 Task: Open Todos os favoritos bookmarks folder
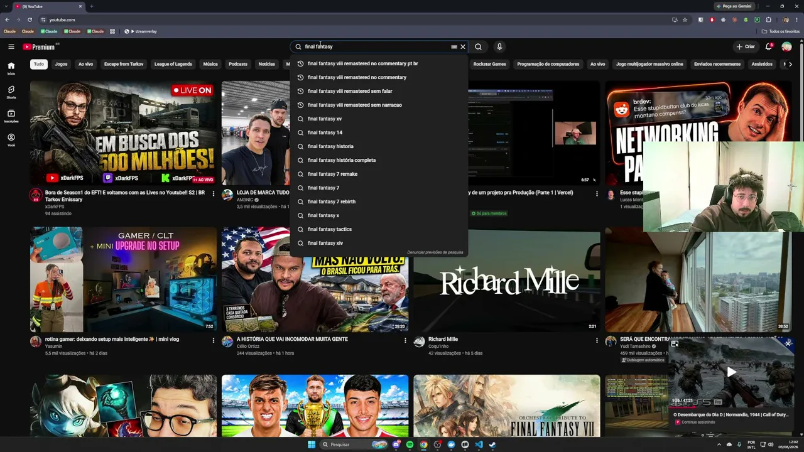pyautogui.click(x=781, y=31)
